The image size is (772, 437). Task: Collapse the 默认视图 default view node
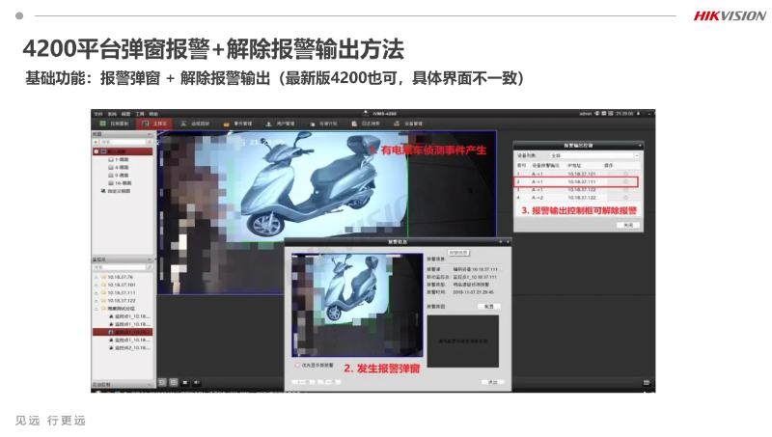(96, 151)
